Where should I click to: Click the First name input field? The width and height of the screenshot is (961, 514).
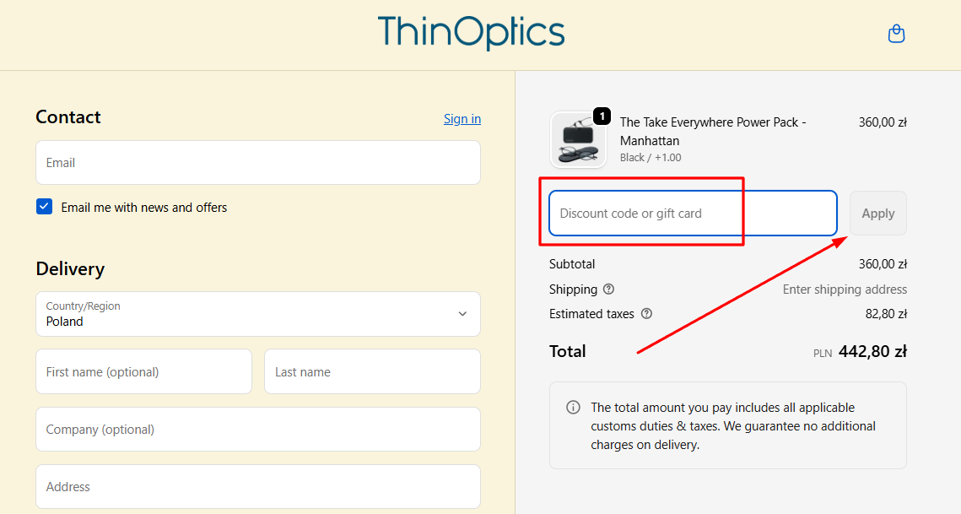point(143,371)
